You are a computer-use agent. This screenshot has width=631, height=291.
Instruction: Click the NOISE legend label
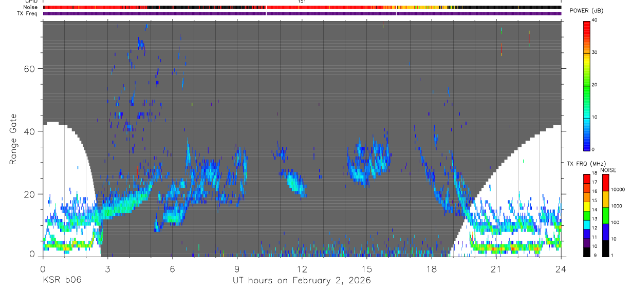coord(608,170)
